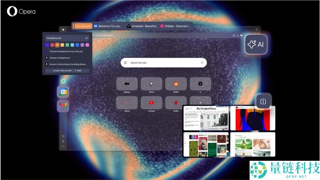This screenshot has height=180, width=320.
Task: Click the Search the web field
Action: click(164, 63)
